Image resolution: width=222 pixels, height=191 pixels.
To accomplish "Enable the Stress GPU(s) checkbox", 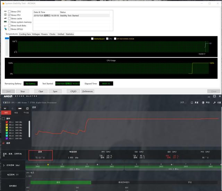I will 9,29.
